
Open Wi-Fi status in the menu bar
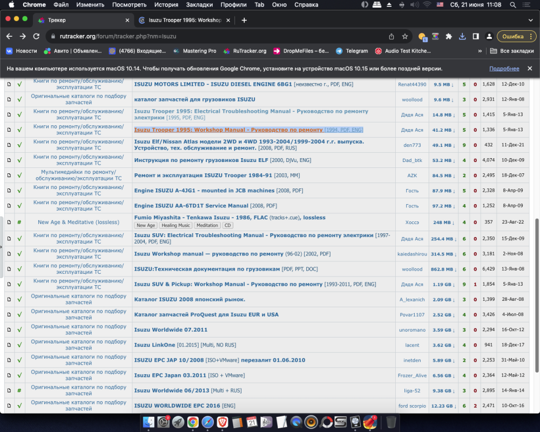coord(427,5)
